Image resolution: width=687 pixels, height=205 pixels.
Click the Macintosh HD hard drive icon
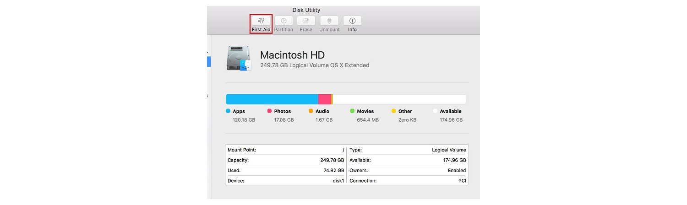point(239,58)
